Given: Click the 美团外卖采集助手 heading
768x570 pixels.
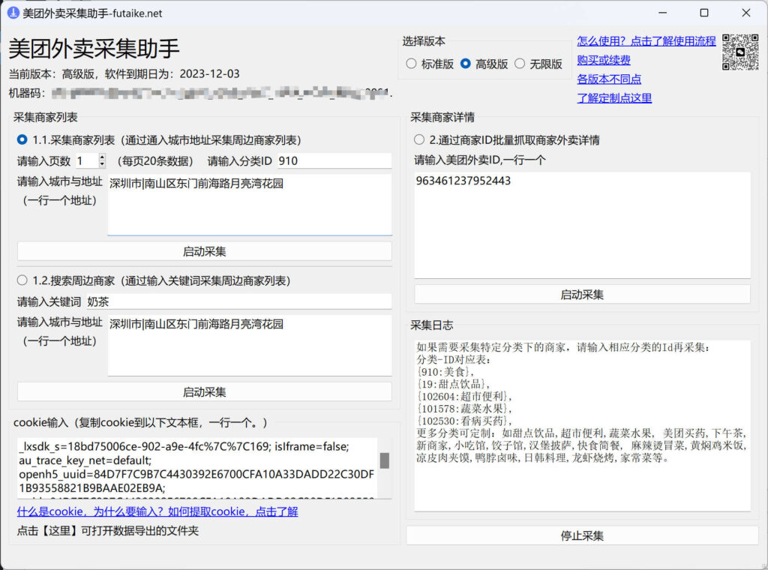Looking at the screenshot, I should click(94, 49).
